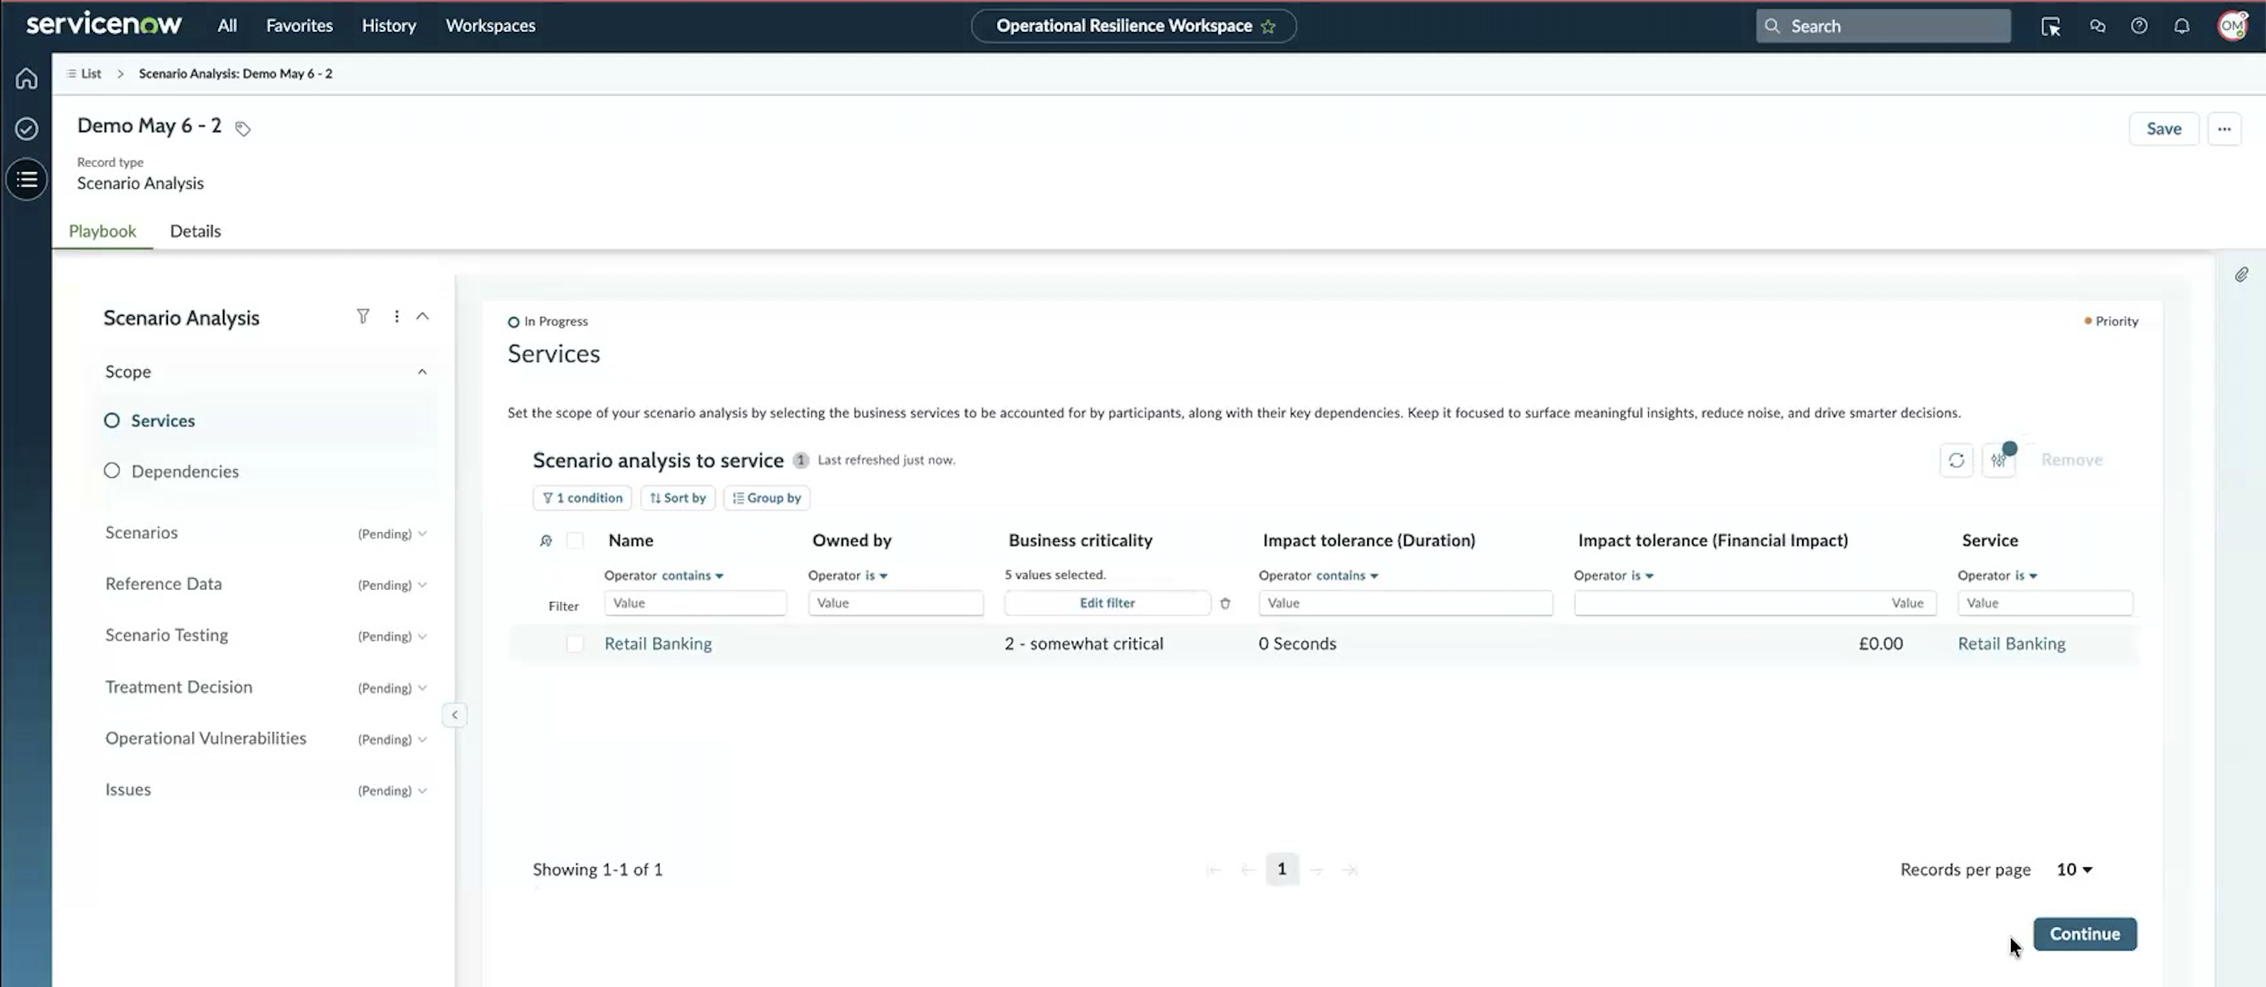Click the ServiceNow logo
Screen dimensions: 2266x987
[104, 25]
